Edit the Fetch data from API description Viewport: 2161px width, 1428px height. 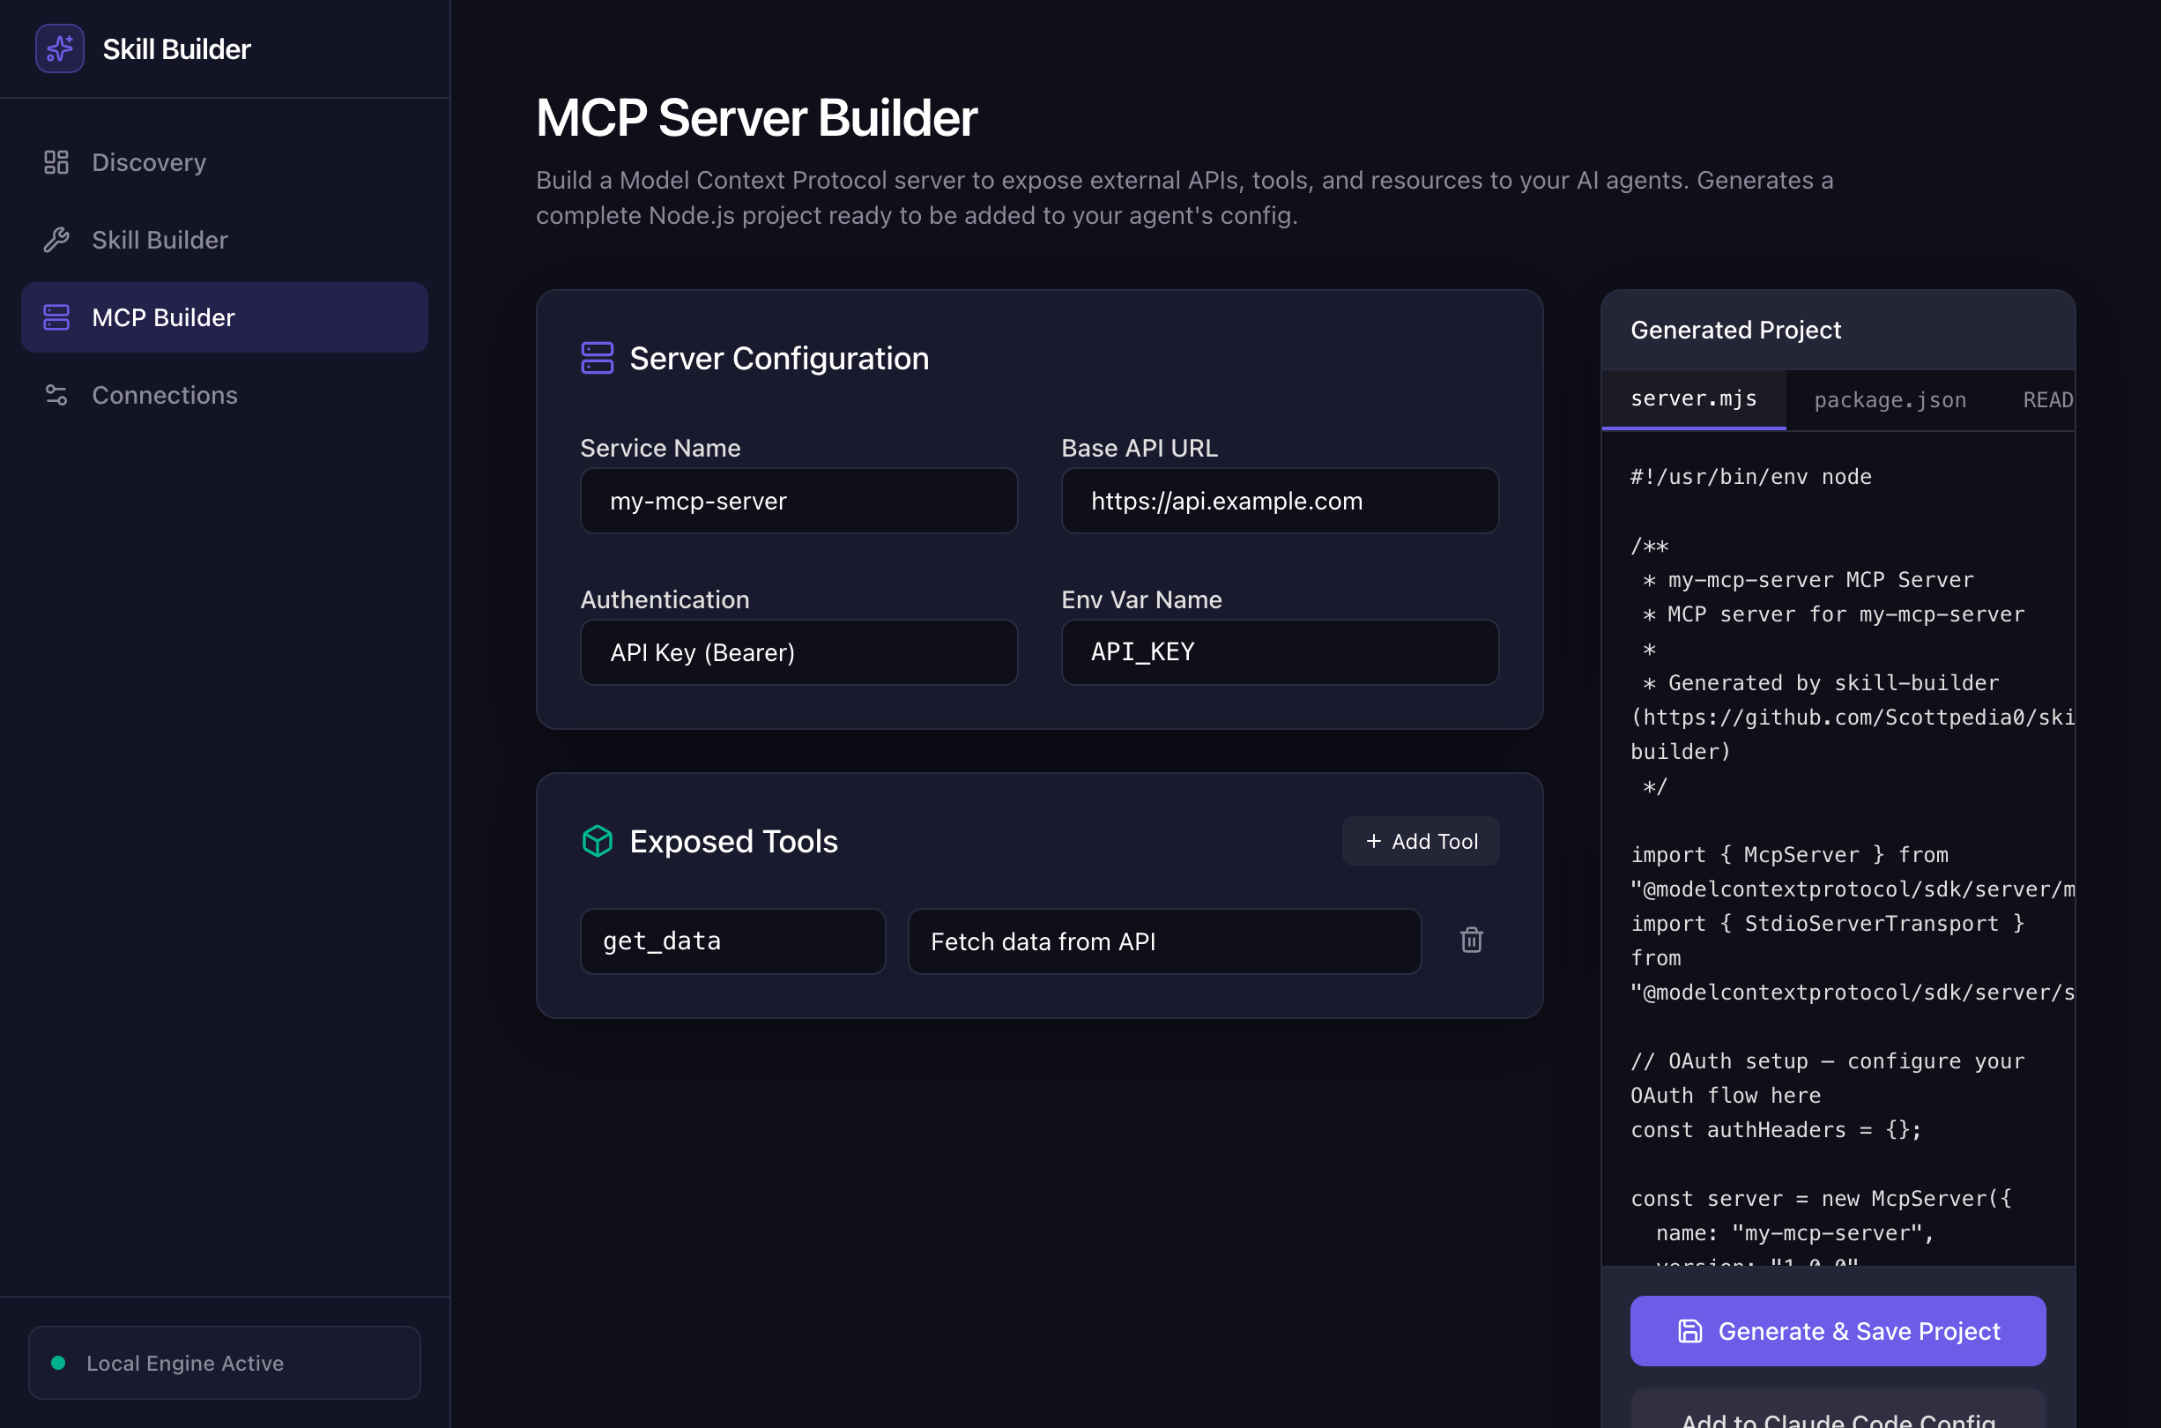(1163, 941)
